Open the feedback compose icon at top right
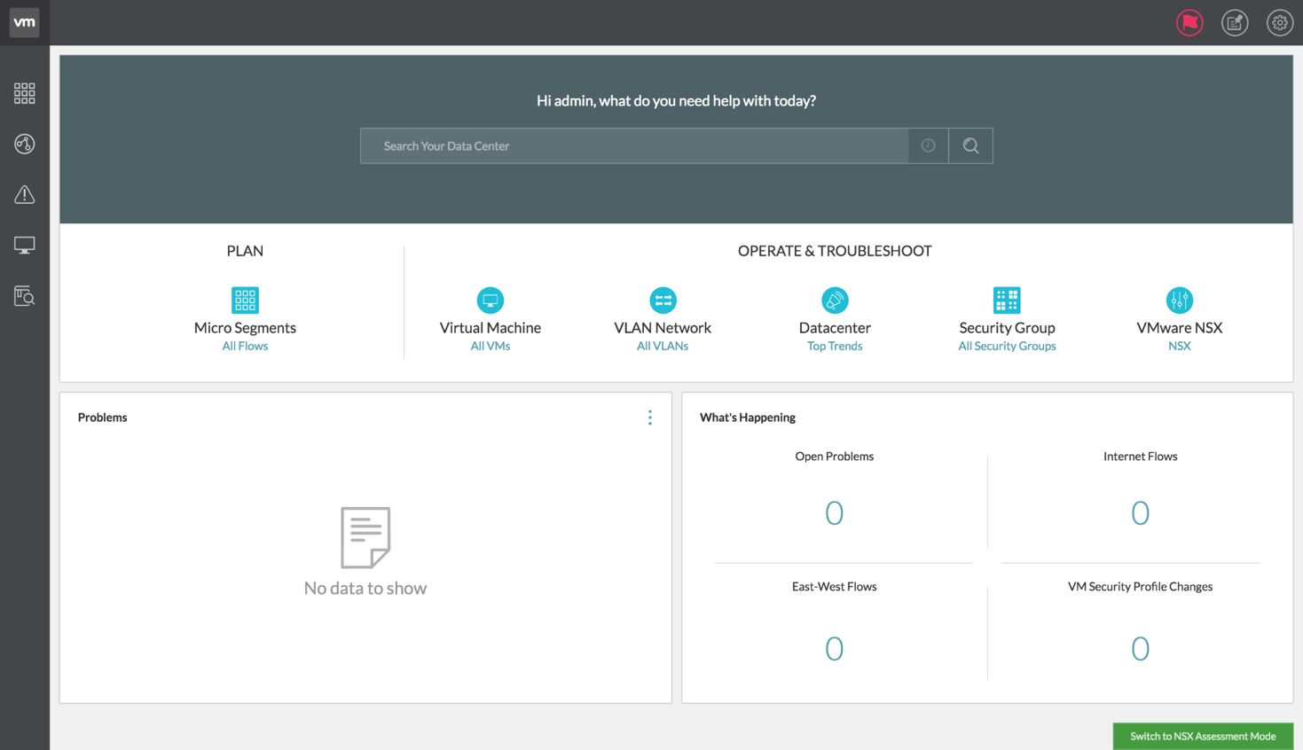Image resolution: width=1303 pixels, height=750 pixels. pyautogui.click(x=1234, y=23)
